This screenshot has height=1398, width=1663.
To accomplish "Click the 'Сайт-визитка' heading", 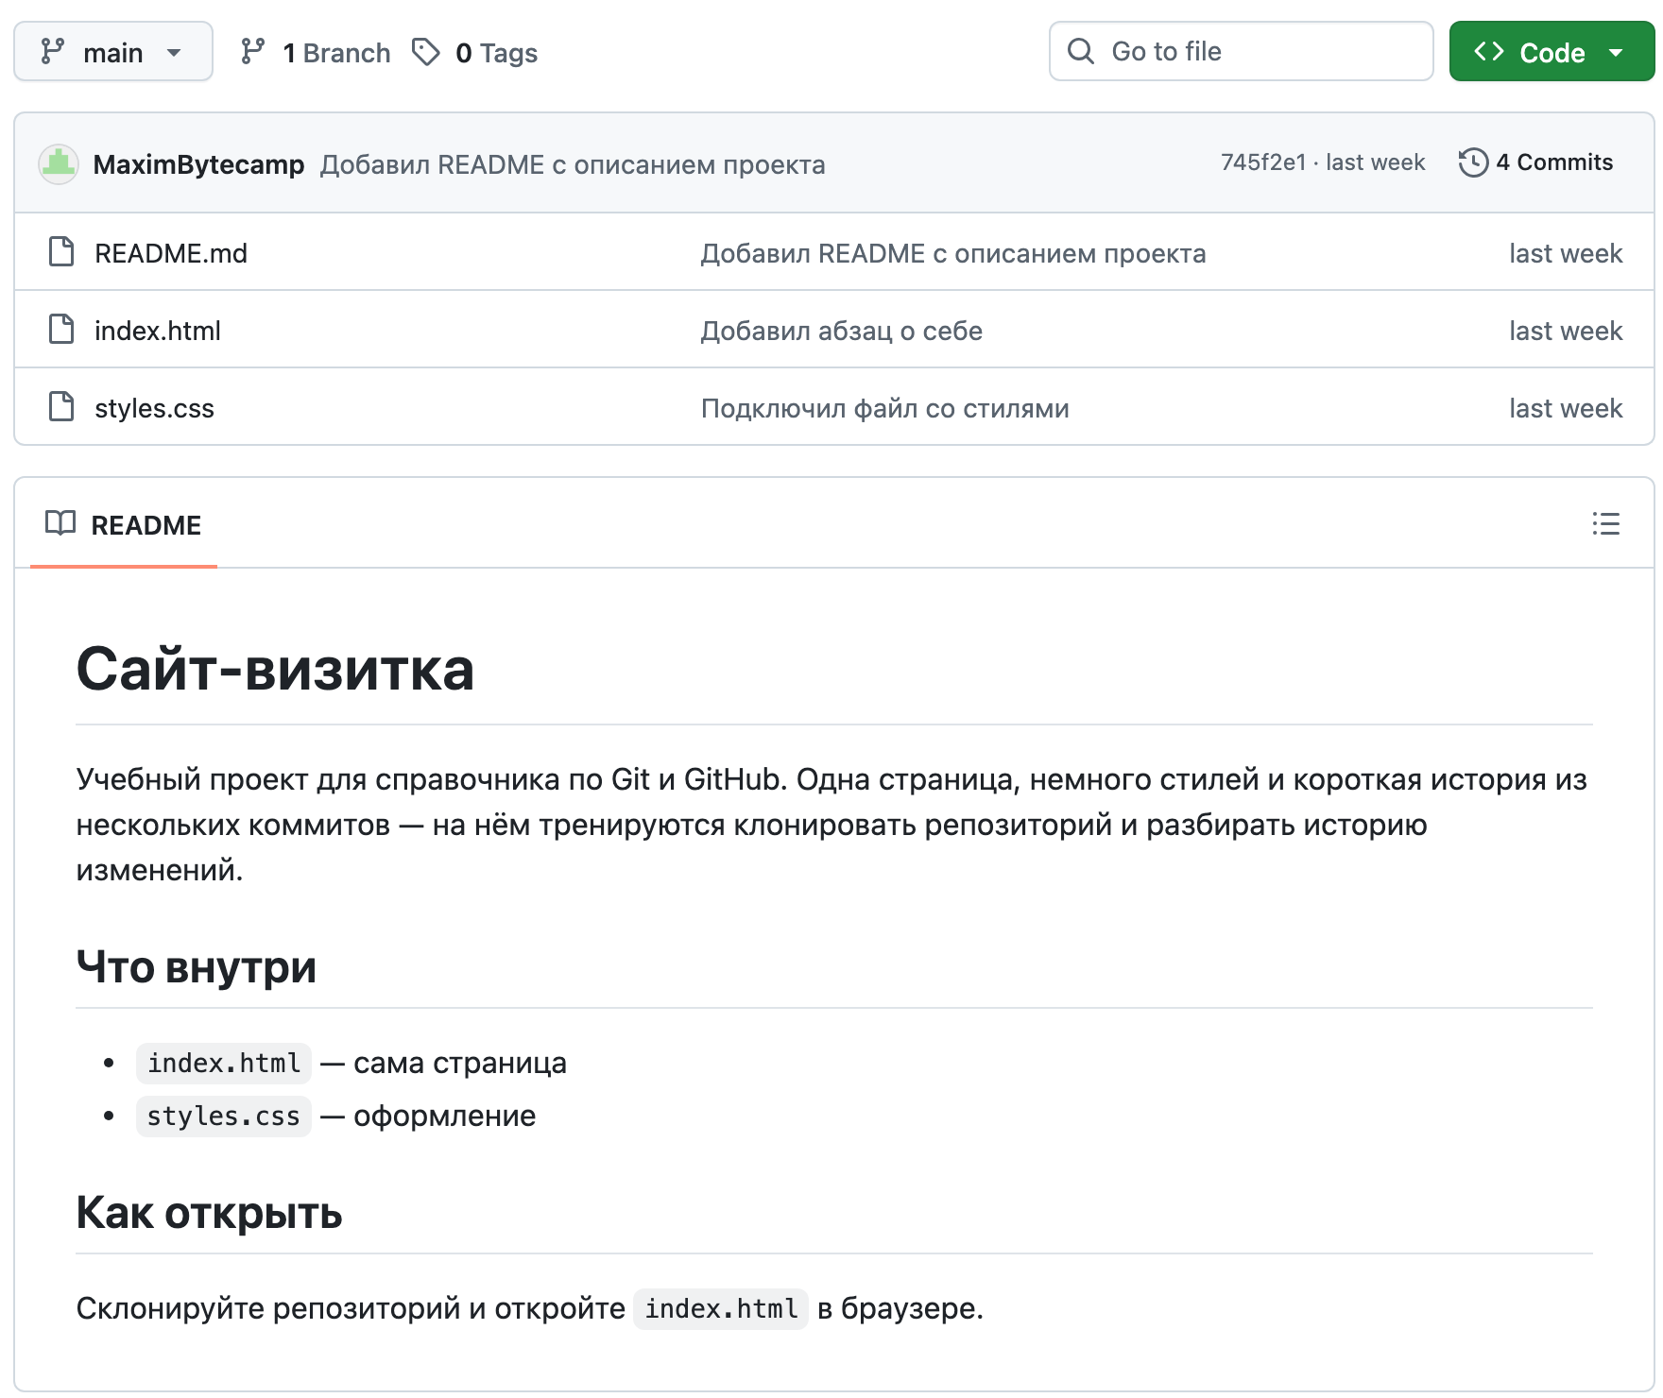I will coord(275,670).
